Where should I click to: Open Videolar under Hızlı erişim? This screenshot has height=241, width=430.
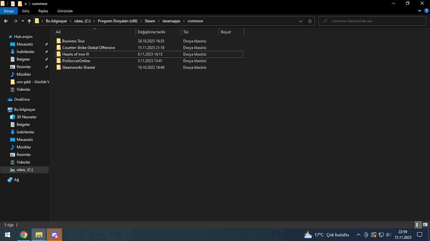(23, 89)
